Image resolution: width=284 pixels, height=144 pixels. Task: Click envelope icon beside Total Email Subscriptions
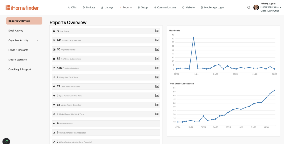[x=54, y=59]
